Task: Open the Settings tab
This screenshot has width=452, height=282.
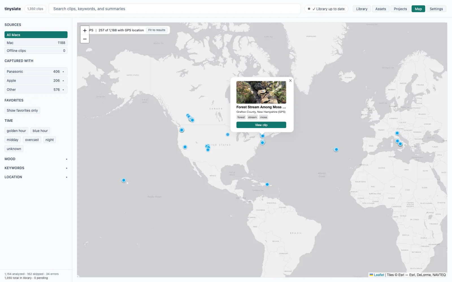Action: (436, 9)
